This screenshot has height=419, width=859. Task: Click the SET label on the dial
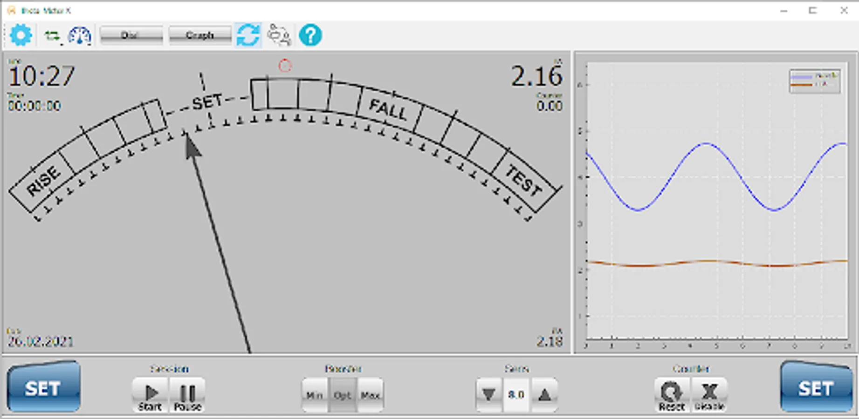click(x=207, y=101)
